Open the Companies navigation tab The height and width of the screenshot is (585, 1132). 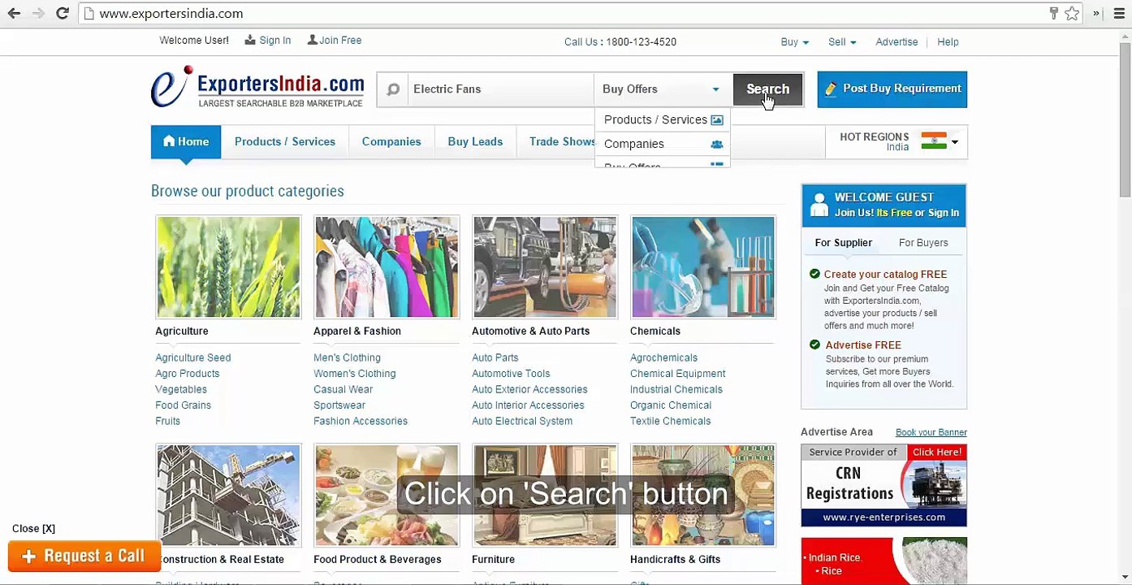[x=391, y=141]
